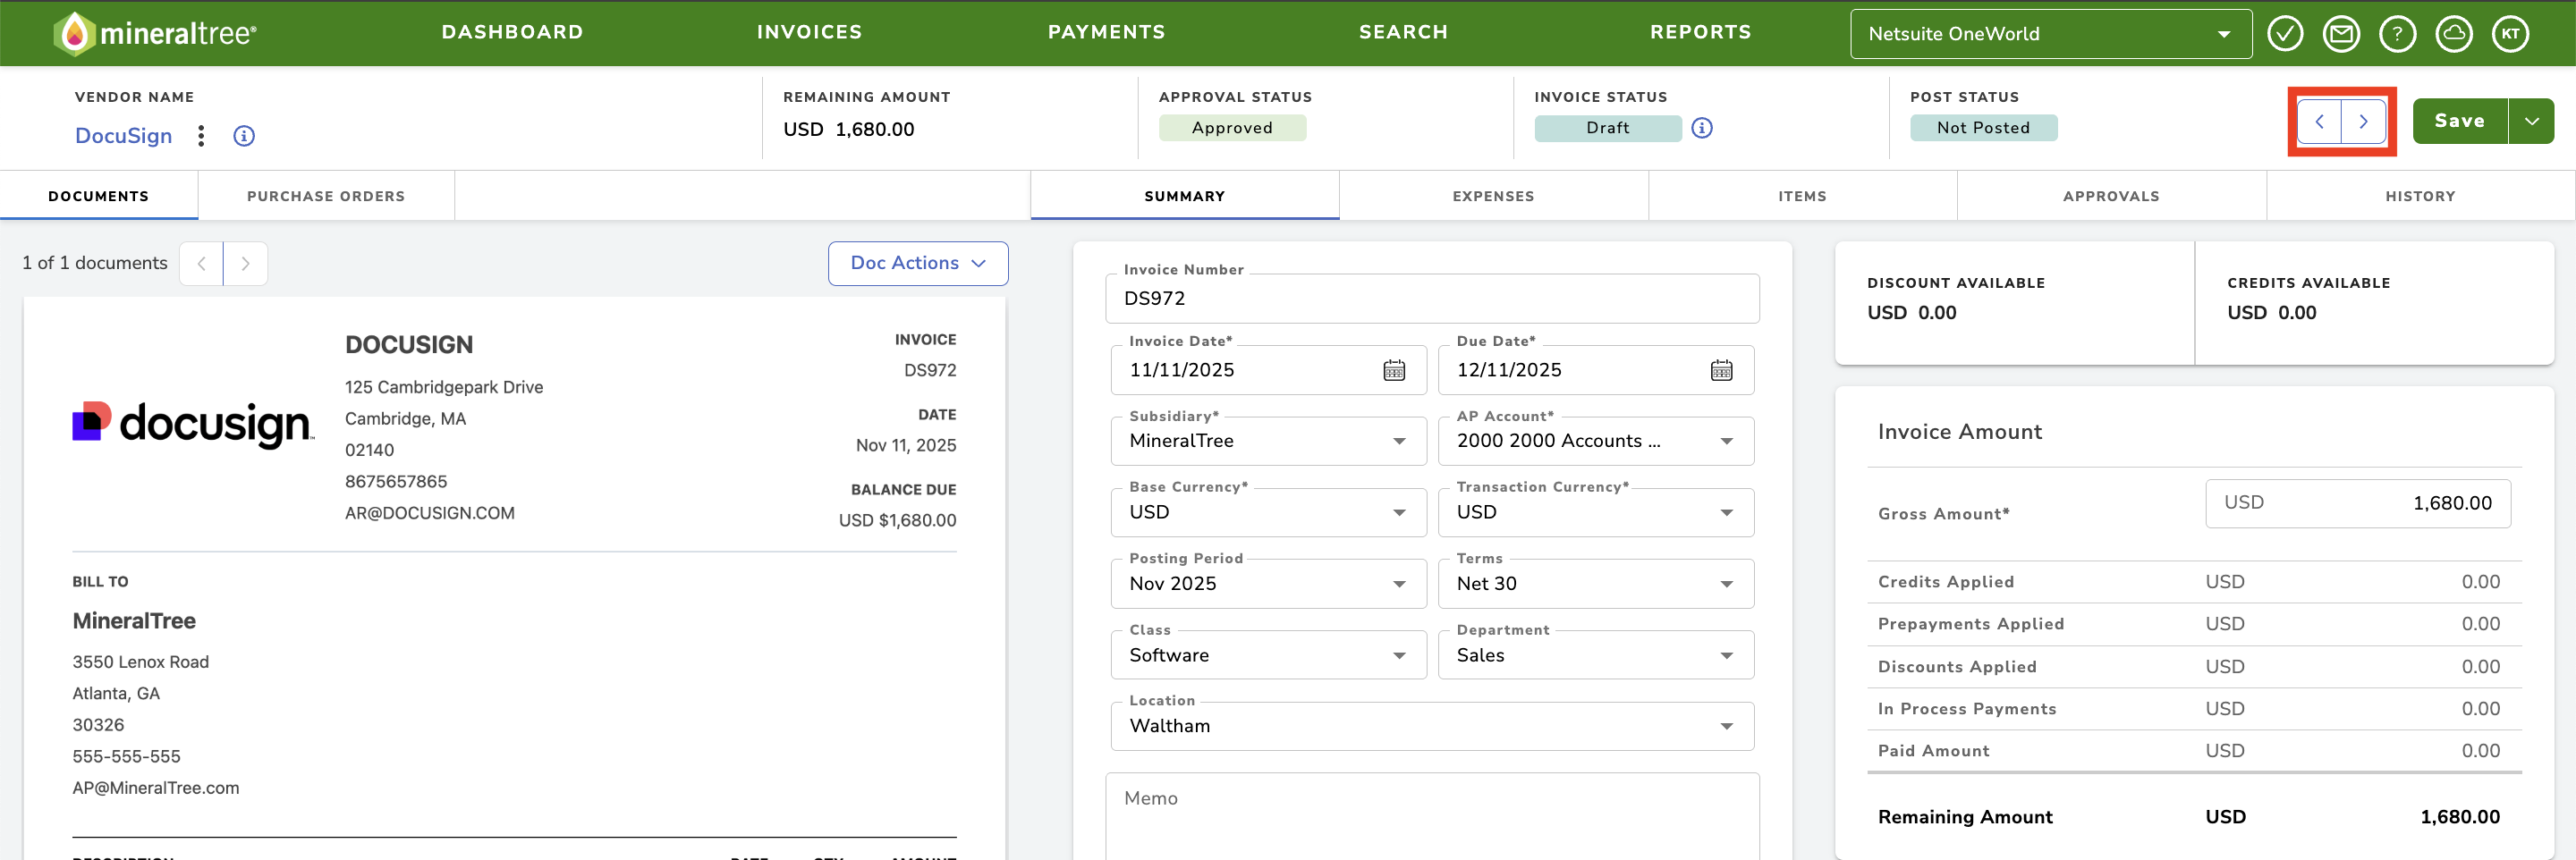Expand the Transaction Currency dropdown
Screen dimensions: 2576x860
(x=1595, y=512)
